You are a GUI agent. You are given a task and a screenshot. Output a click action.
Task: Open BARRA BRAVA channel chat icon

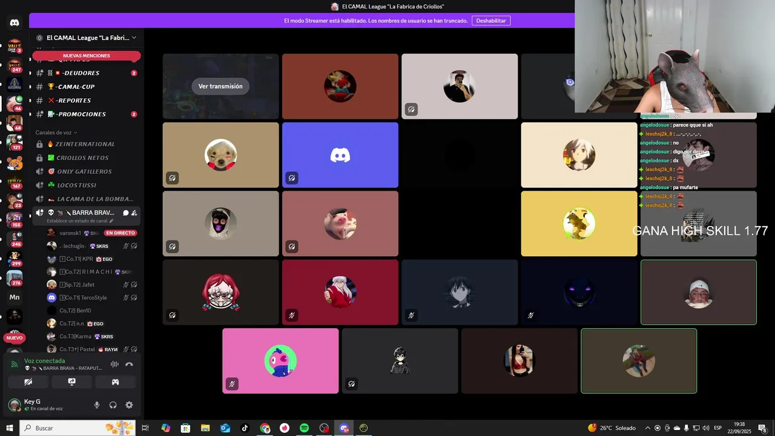[125, 213]
